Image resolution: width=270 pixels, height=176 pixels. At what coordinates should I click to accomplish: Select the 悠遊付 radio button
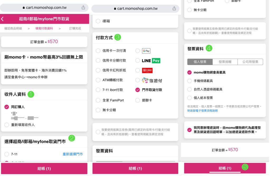tap(137, 80)
